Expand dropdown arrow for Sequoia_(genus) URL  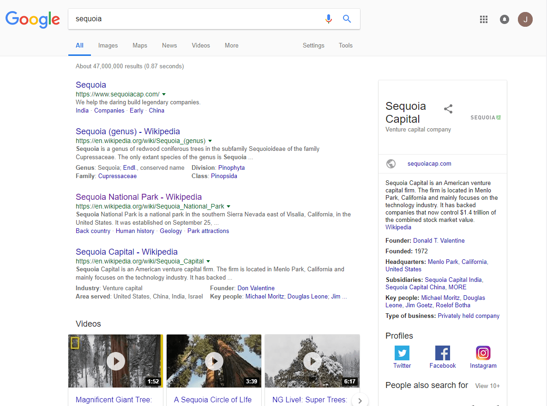[210, 141]
